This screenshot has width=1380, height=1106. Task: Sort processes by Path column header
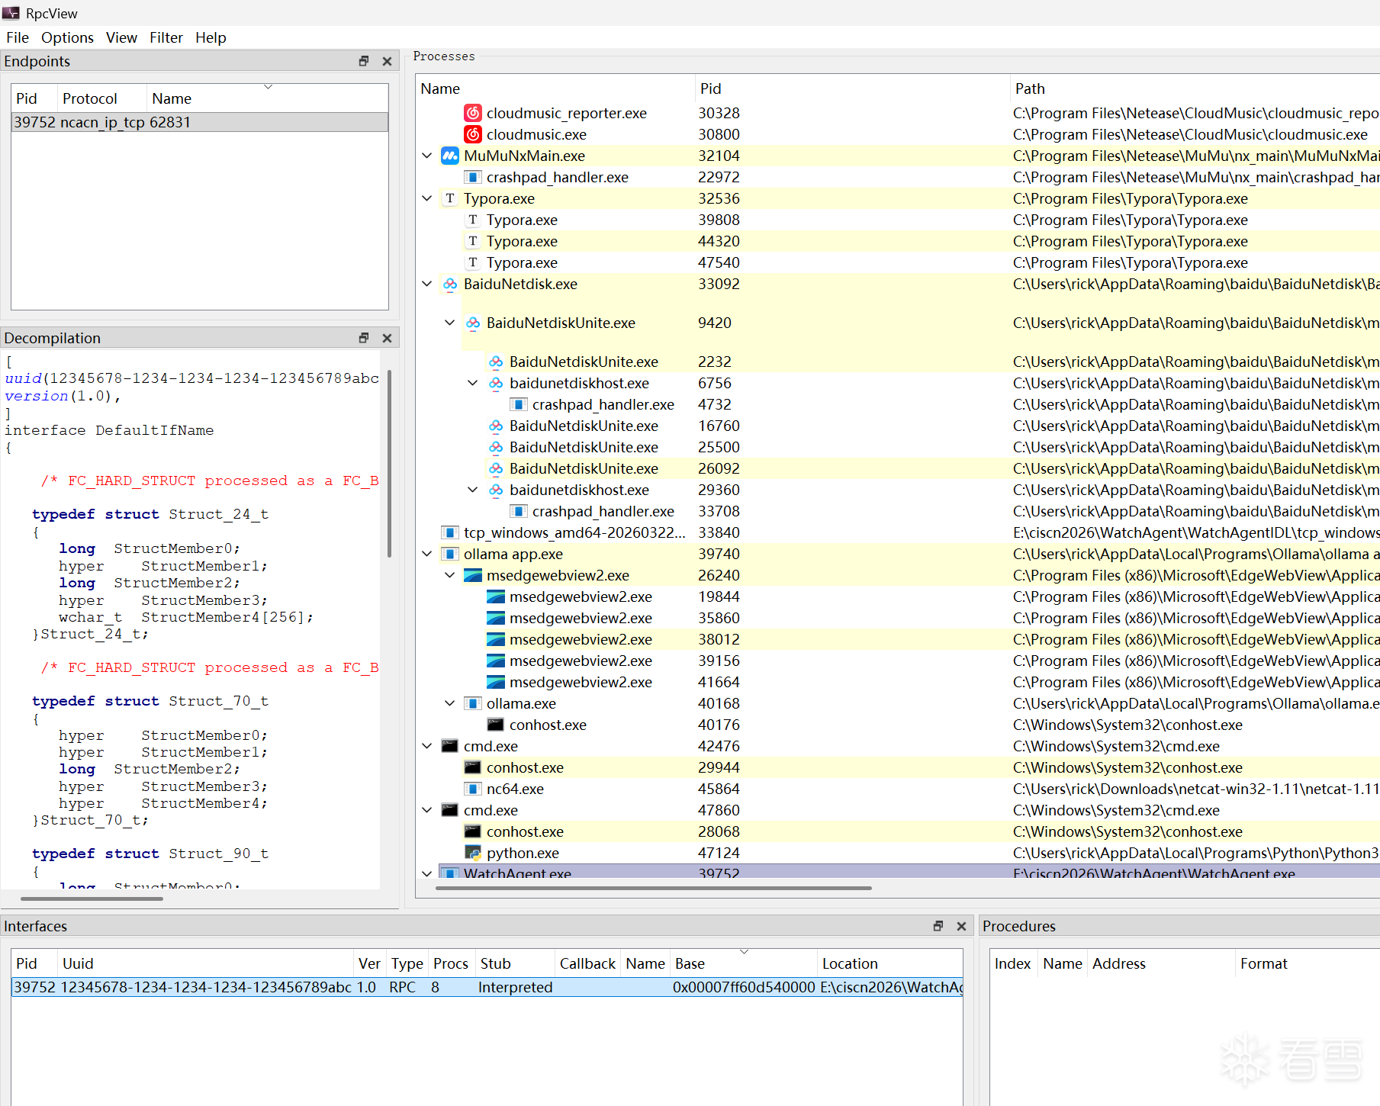tap(1195, 88)
